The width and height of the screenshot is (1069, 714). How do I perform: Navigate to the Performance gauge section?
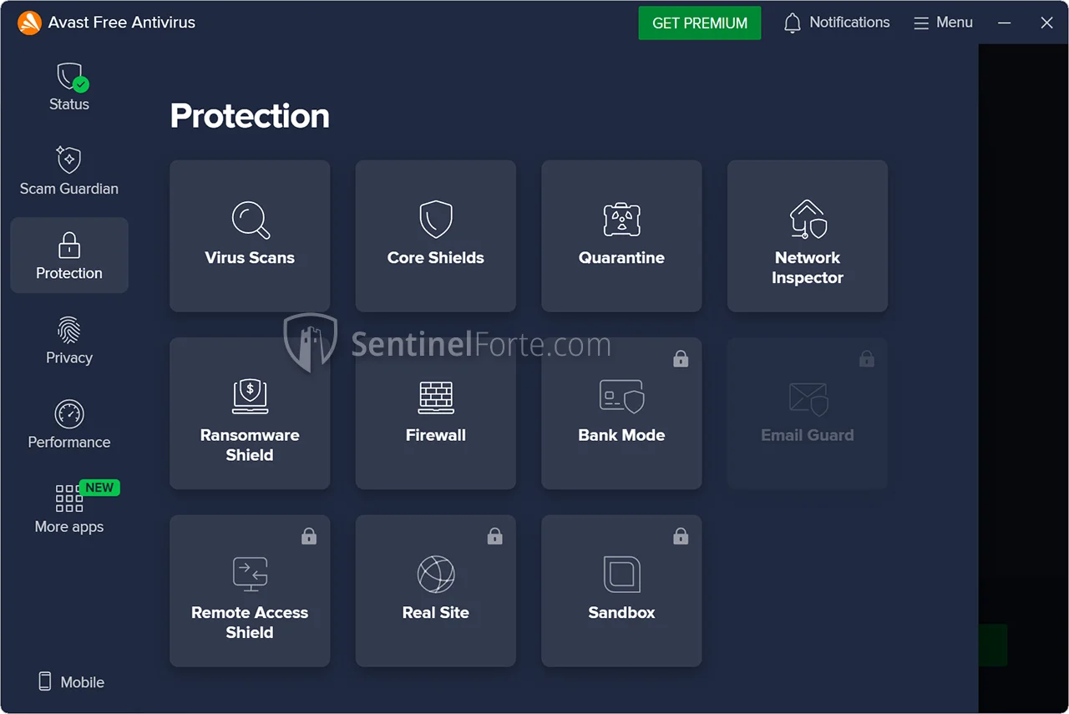[69, 425]
